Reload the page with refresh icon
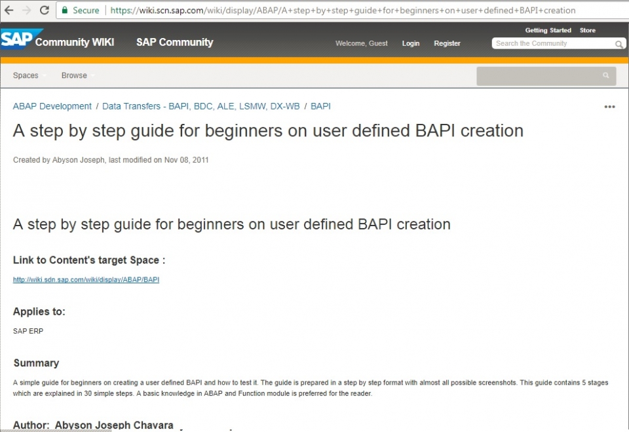 click(x=45, y=10)
